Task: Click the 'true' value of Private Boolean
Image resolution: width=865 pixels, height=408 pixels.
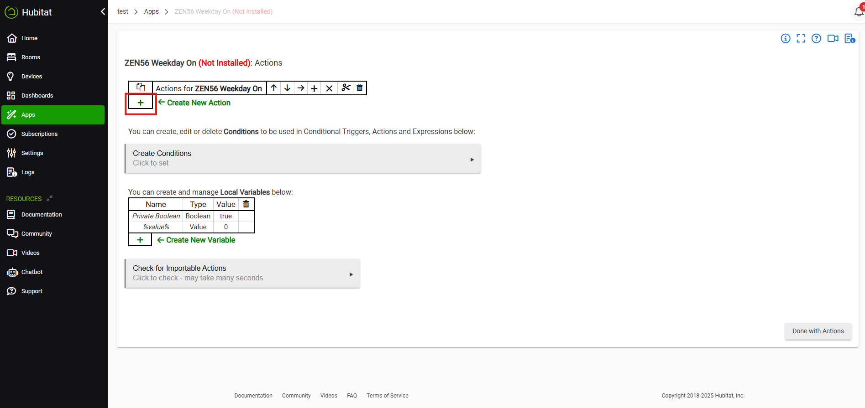Action: tap(226, 216)
